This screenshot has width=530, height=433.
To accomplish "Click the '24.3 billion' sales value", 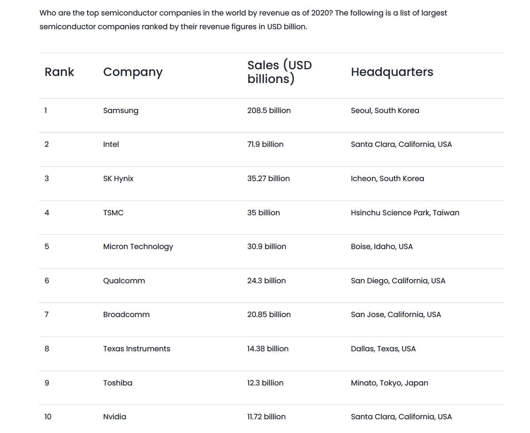I will 266,281.
